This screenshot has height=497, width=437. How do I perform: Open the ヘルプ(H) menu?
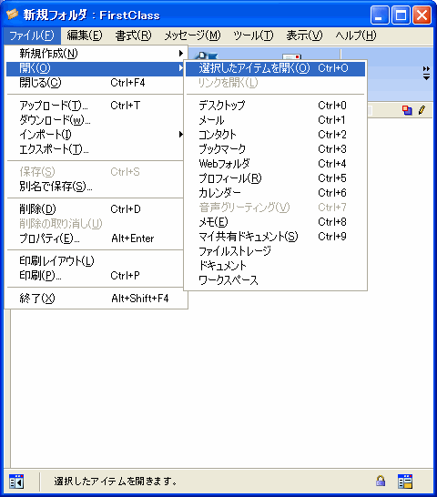[356, 35]
